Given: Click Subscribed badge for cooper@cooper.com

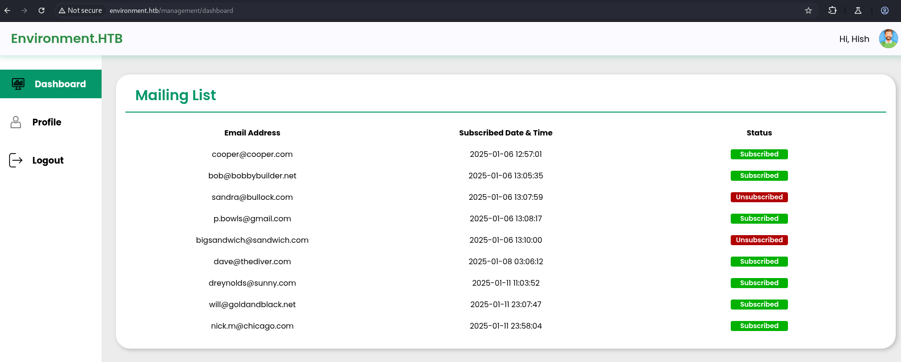Looking at the screenshot, I should (759, 155).
